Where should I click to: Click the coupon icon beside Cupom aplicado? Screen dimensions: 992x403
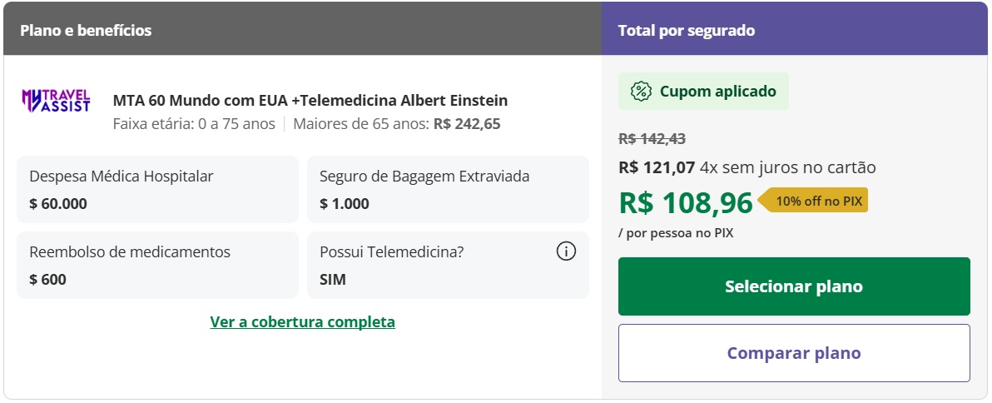tap(640, 92)
